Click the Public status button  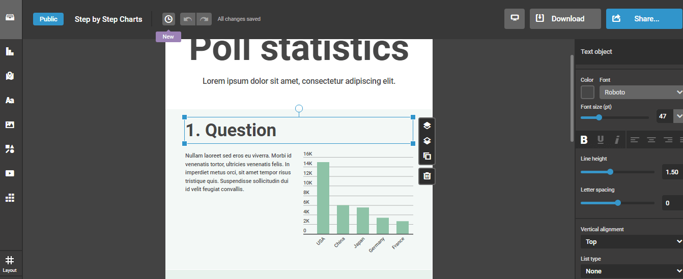[x=48, y=19]
